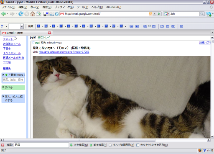Click the magnifier search icon beside 2ch
This screenshot has height=154, width=214.
202,14
